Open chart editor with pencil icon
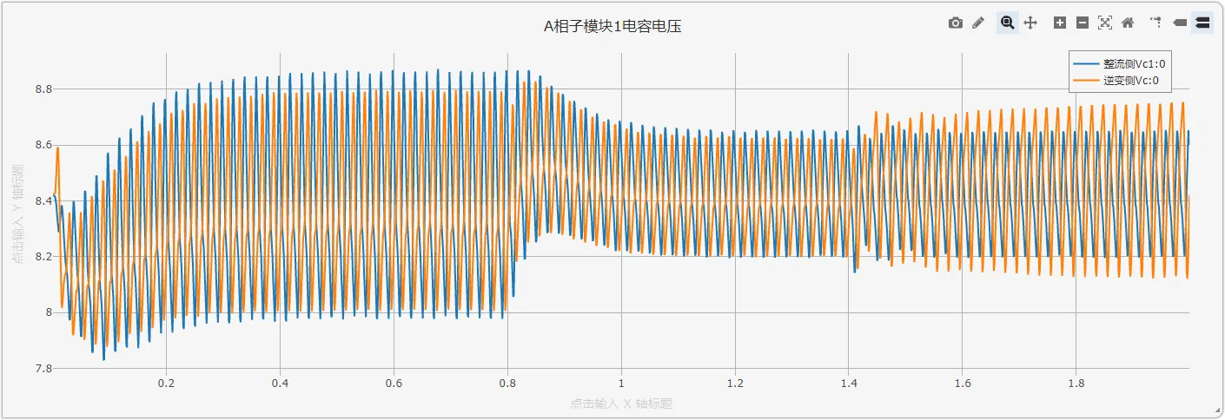Screen dimensions: 1225x420 pos(978,23)
